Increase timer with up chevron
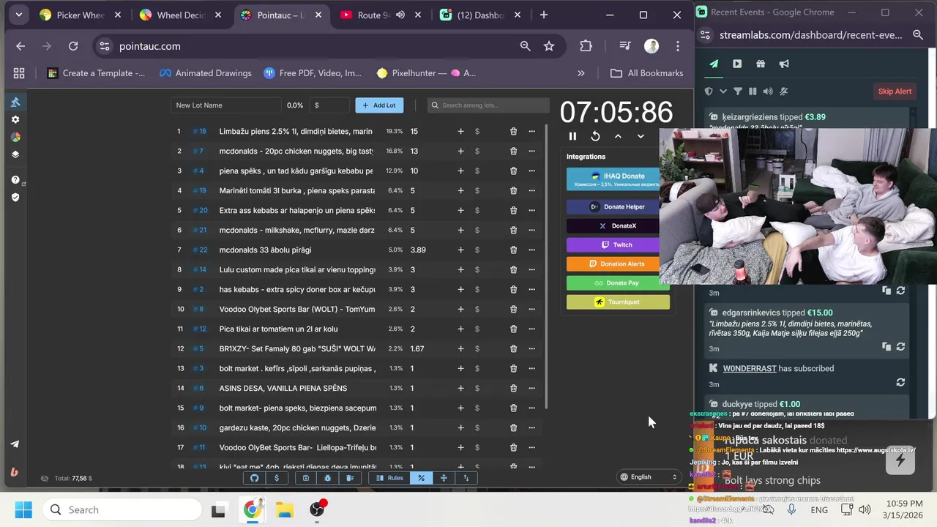 (x=618, y=136)
